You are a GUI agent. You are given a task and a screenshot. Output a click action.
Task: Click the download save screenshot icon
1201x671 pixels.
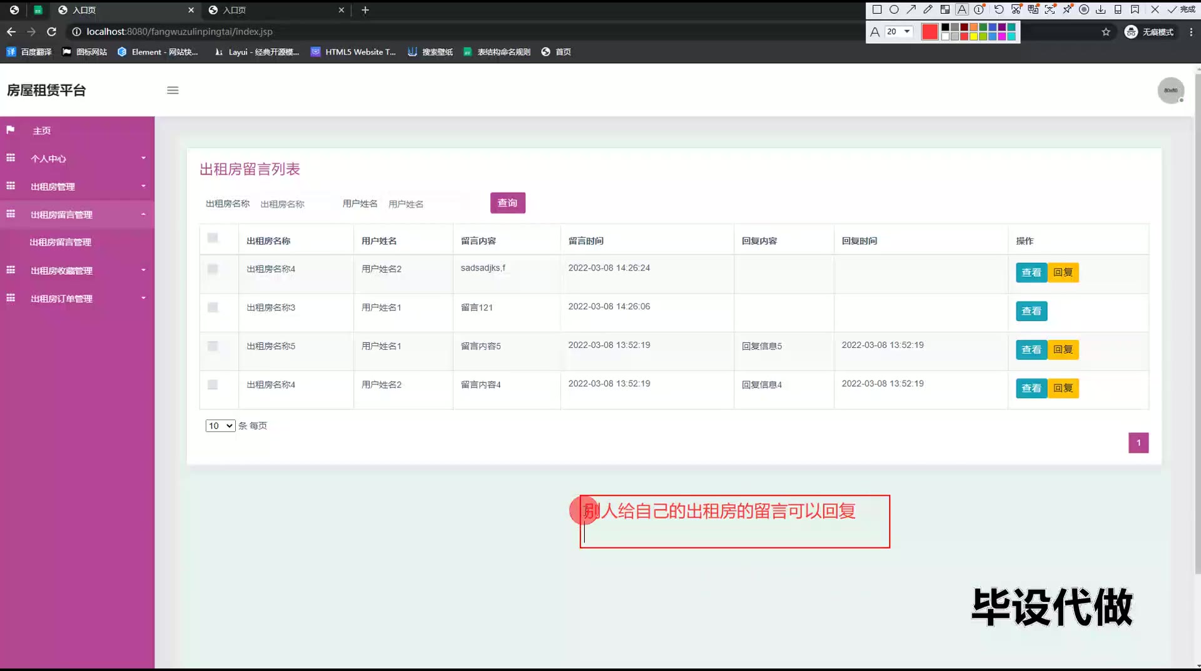1101,9
